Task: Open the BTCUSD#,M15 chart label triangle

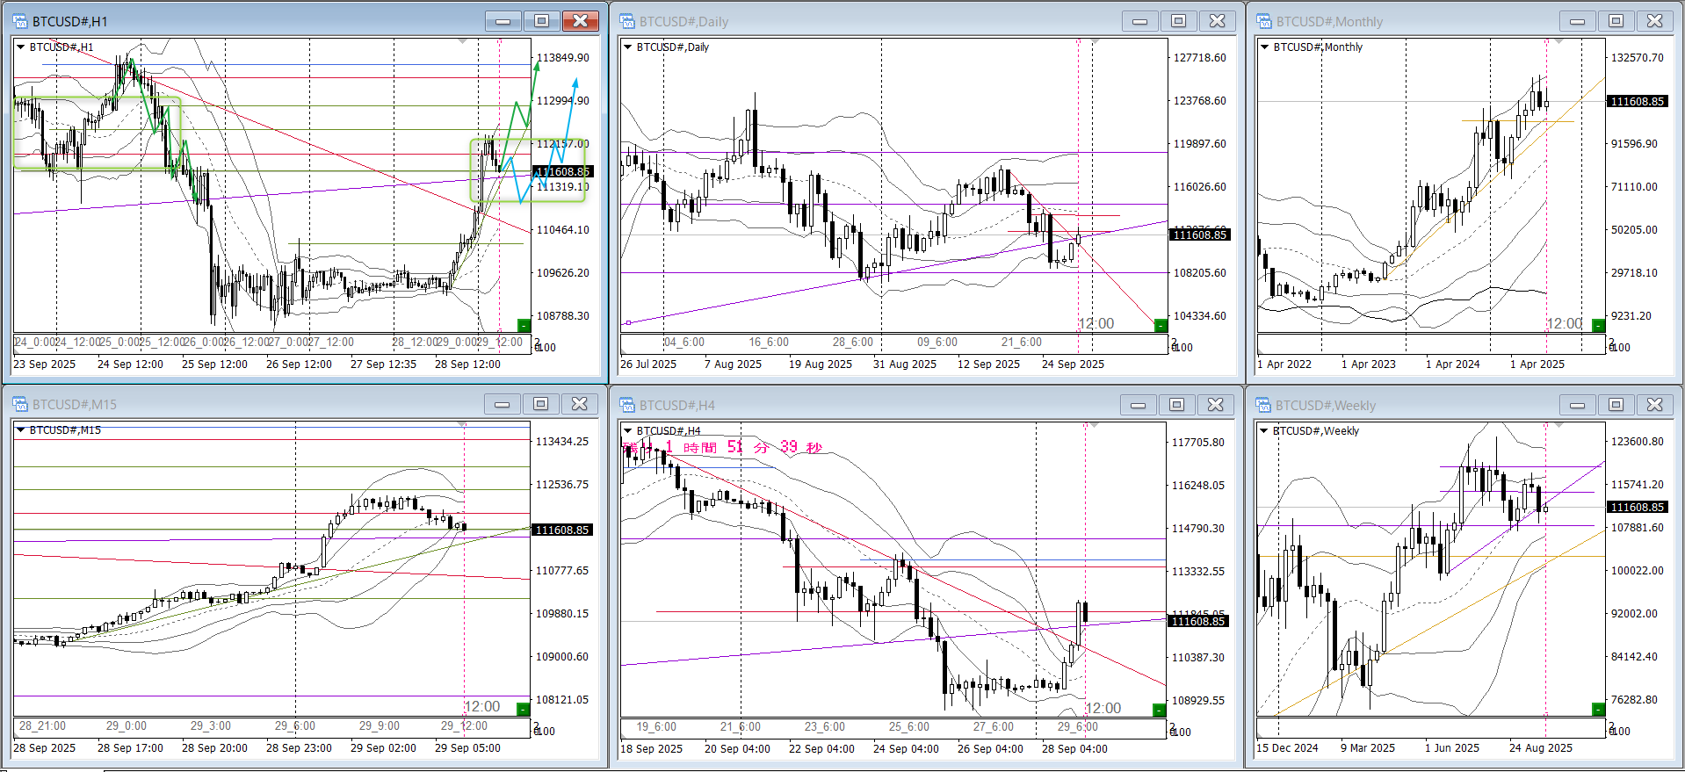Action: pos(20,430)
